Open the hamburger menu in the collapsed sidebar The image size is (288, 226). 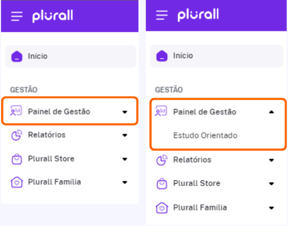point(17,16)
